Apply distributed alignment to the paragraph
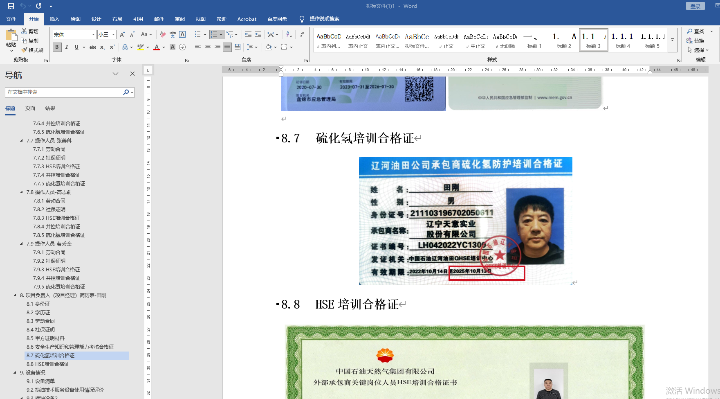The image size is (720, 399). click(237, 47)
